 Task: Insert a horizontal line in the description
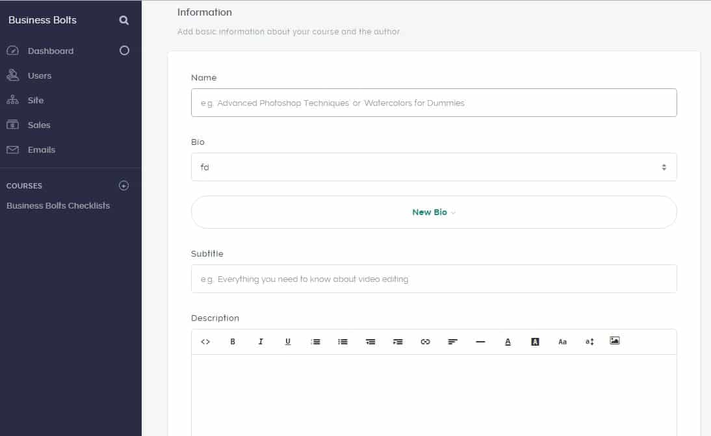coord(481,342)
